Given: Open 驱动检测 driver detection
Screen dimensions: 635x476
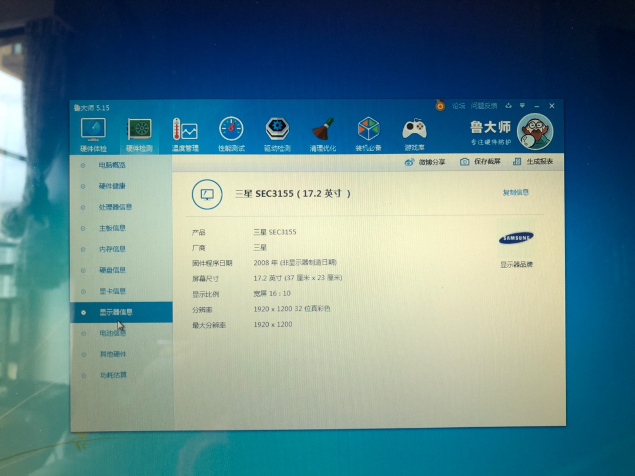Looking at the screenshot, I should 277,135.
